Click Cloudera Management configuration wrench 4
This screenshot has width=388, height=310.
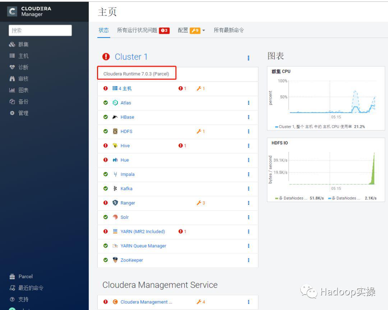[201, 302]
